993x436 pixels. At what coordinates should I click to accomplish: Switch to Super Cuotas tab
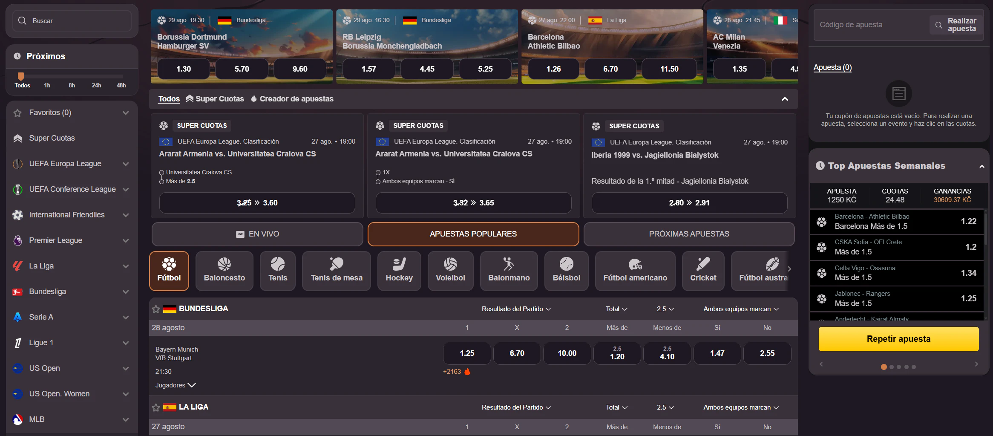click(x=215, y=99)
